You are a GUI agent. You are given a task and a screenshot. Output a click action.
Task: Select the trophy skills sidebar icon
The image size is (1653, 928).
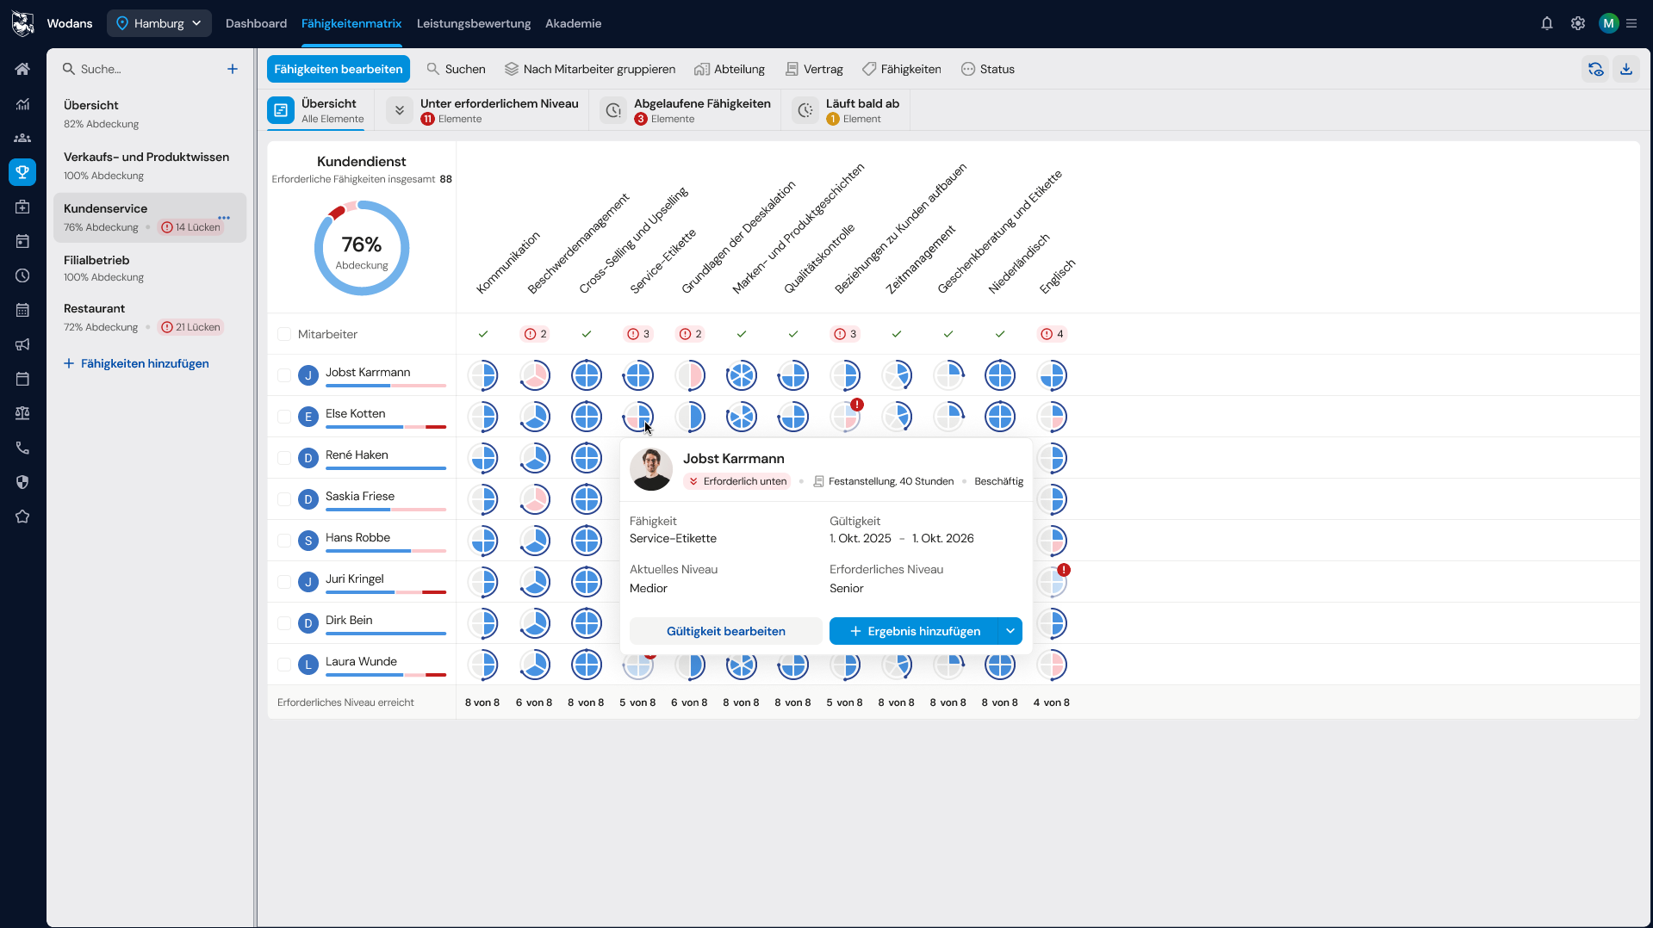click(x=22, y=172)
